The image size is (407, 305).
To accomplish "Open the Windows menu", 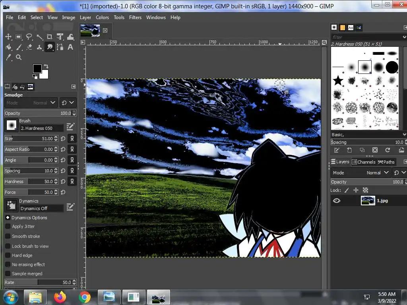I will tap(156, 17).
